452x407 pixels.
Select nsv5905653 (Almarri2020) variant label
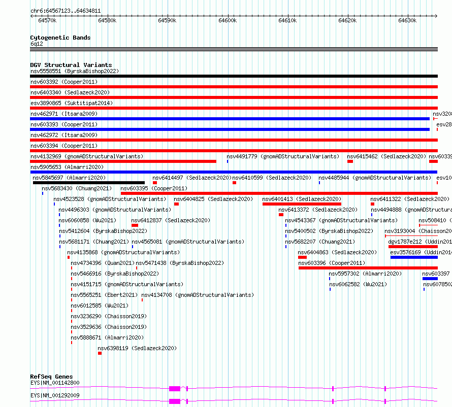click(x=67, y=167)
